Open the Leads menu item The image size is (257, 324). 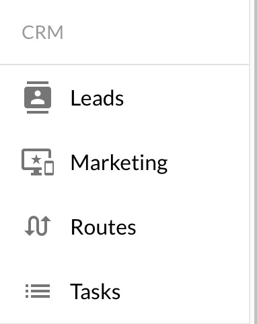point(97,98)
